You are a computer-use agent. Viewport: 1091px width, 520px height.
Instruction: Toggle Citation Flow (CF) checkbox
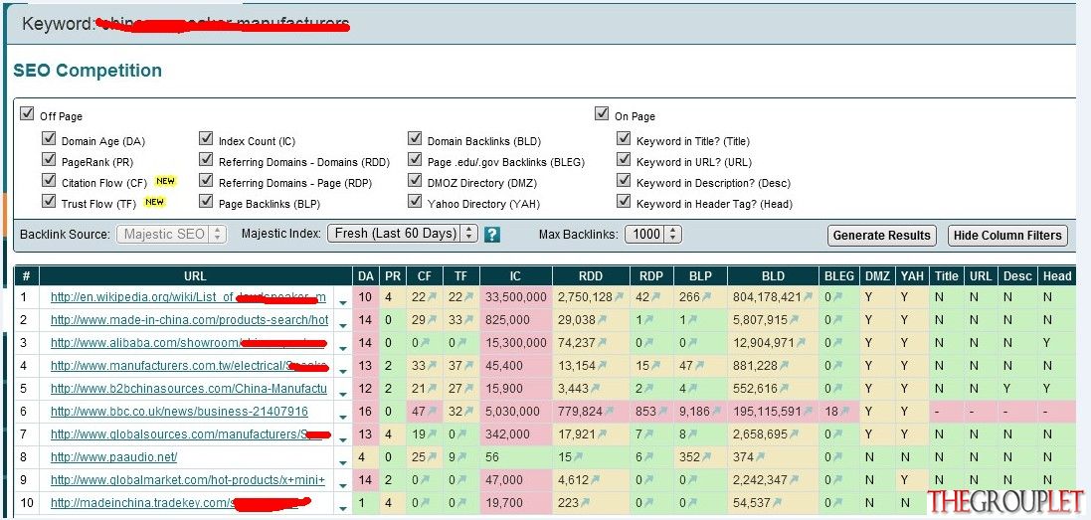coord(49,180)
